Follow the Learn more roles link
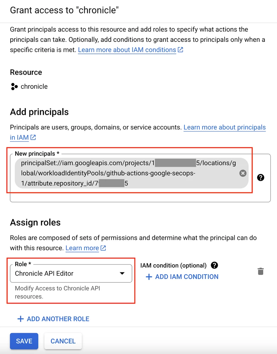277x354 pixels. (x=82, y=248)
